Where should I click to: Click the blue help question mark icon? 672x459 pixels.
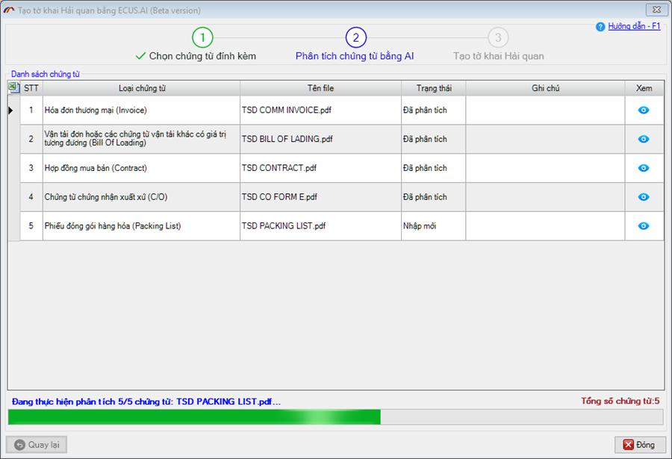coord(600,26)
